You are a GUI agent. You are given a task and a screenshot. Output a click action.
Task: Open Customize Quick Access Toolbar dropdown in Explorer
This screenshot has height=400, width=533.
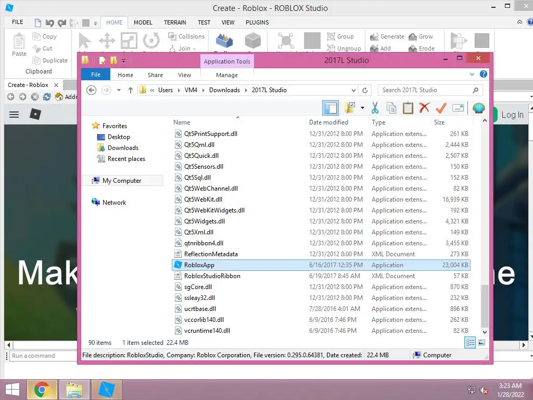(x=124, y=61)
